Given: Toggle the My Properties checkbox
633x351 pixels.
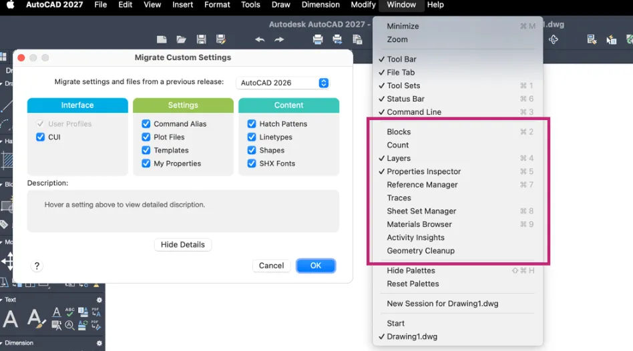Looking at the screenshot, I should coord(146,163).
